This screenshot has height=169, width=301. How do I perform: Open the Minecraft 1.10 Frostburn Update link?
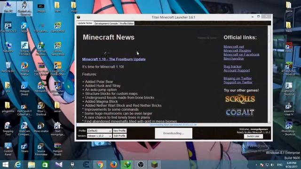pos(114,59)
